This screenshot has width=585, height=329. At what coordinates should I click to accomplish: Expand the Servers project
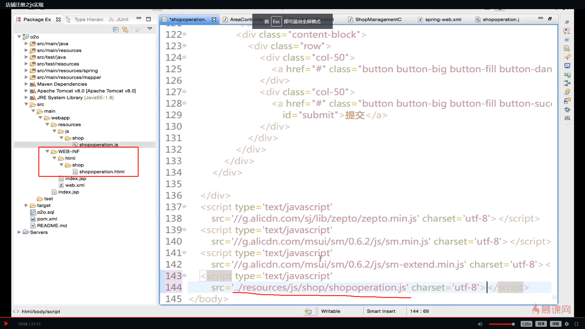(x=19, y=232)
